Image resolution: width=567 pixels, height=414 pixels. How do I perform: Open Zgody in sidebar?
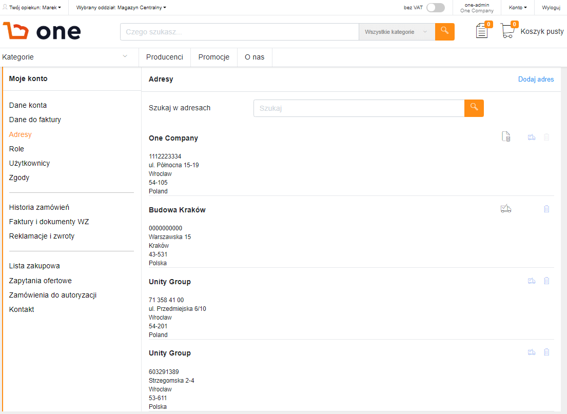(19, 178)
